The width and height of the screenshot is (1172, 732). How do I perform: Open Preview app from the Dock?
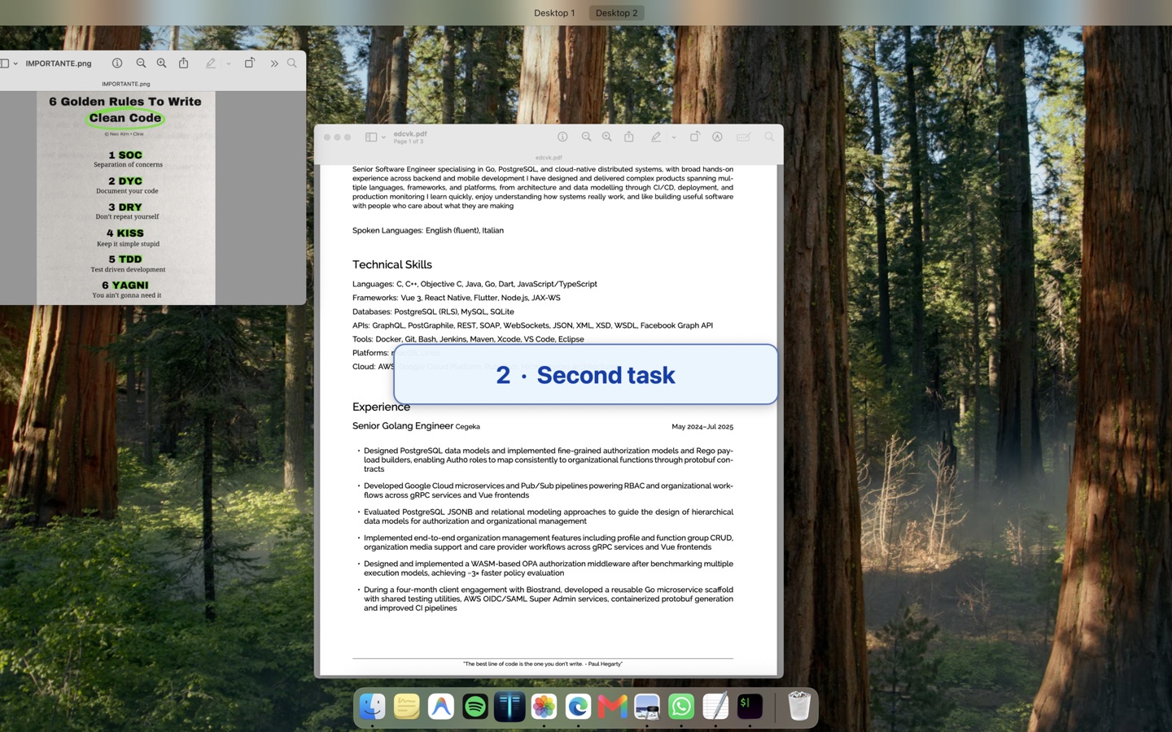coord(647,706)
